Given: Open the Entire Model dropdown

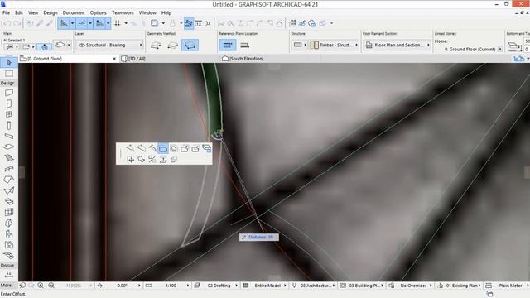Looking at the screenshot, I should [265, 286].
